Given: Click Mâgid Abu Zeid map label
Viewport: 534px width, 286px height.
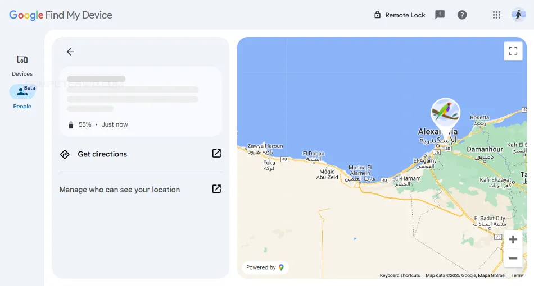Looking at the screenshot, I should (327, 174).
